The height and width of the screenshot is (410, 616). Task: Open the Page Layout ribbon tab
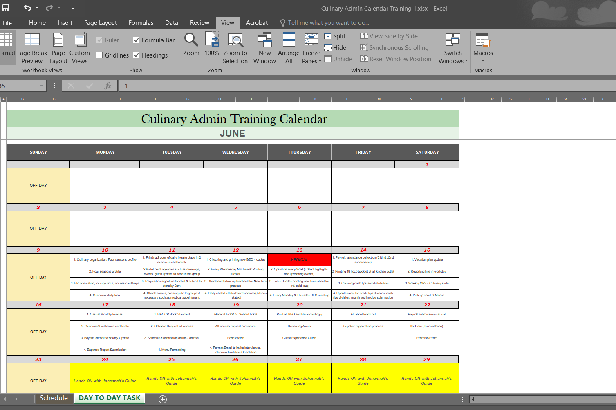pyautogui.click(x=100, y=23)
